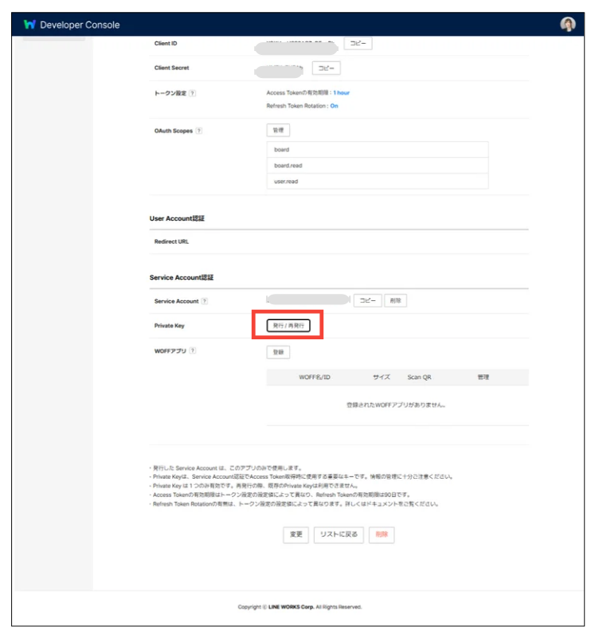
Task: Click help icon beside Service Account
Action: tap(205, 301)
